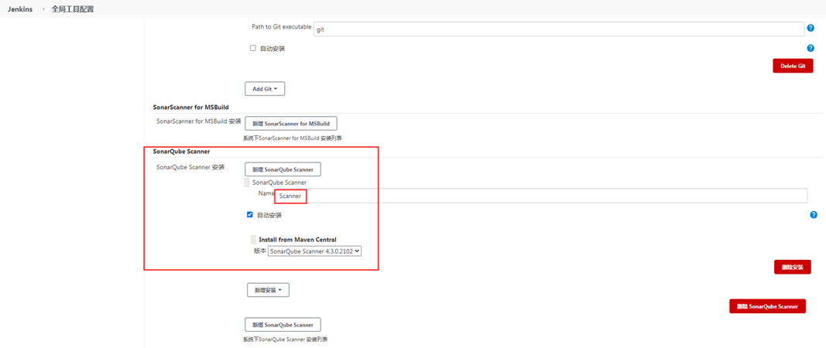The width and height of the screenshot is (826, 348).
Task: Click the 删除 SonarQube Scanner button
Action: pos(767,306)
